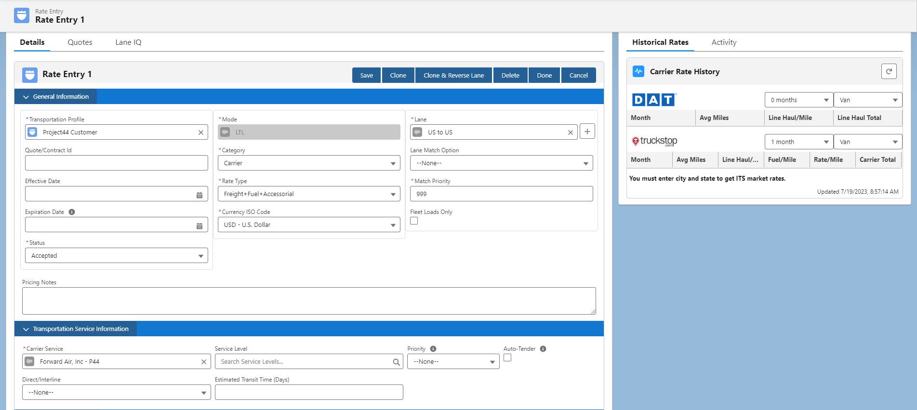Click the Mode LTL field icon
The width and height of the screenshot is (917, 410).
coord(225,132)
